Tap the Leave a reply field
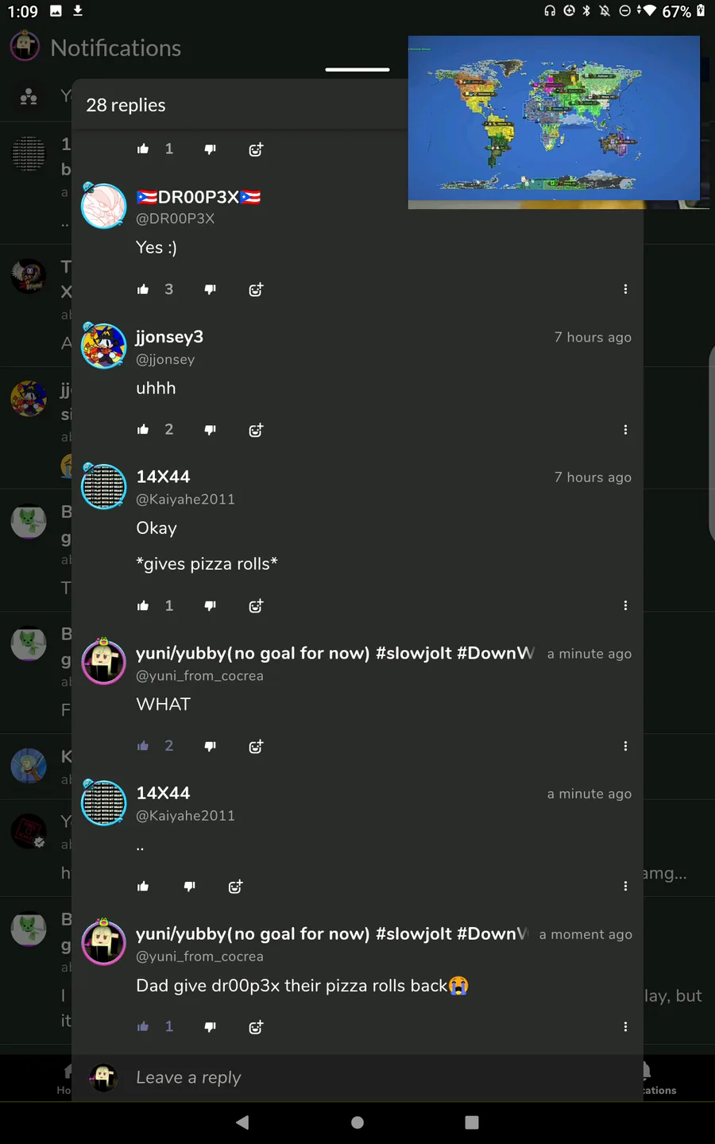Screen dimensions: 715x1144 click(357, 1077)
